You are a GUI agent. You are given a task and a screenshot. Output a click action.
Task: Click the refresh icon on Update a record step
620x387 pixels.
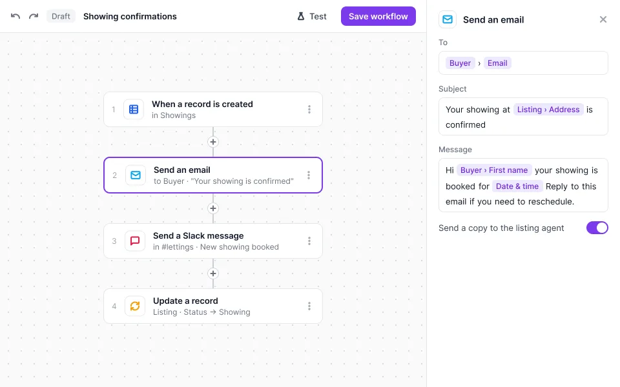click(x=135, y=306)
